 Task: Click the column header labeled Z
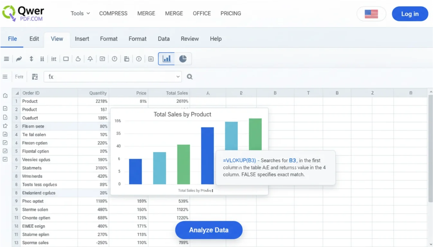[372, 93]
